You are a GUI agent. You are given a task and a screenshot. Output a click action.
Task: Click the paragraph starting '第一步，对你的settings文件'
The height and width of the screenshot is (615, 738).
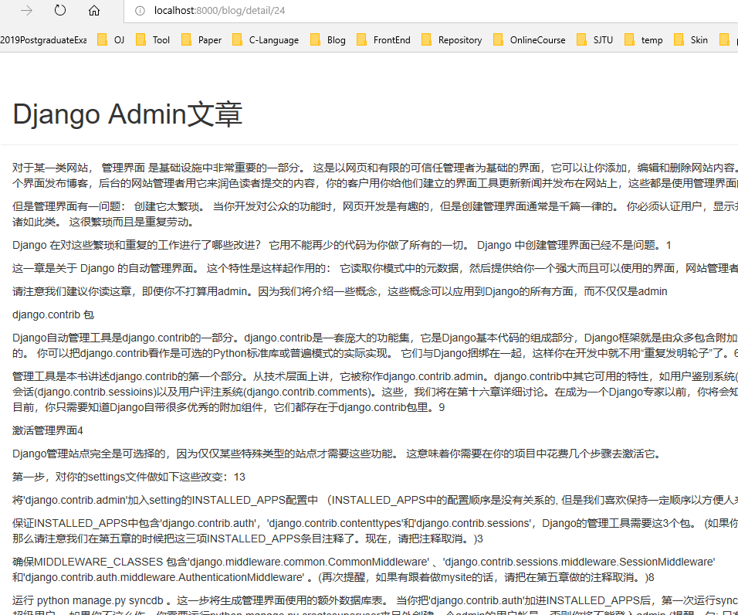[128, 477]
